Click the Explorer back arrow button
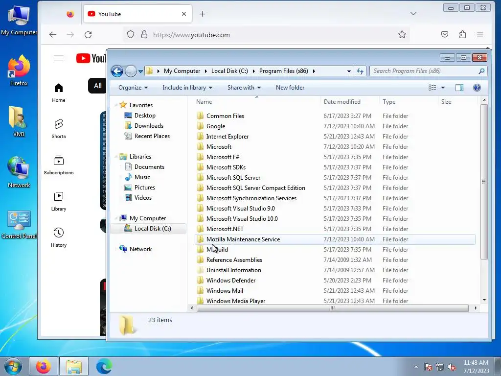Viewport: 501px width, 376px height. coord(117,71)
